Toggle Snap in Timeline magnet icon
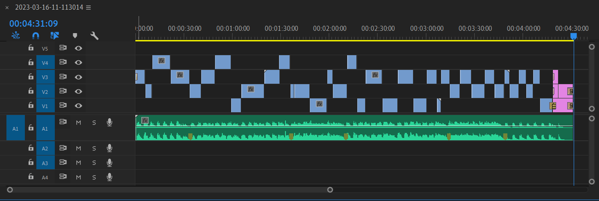This screenshot has height=201, width=599. click(35, 35)
